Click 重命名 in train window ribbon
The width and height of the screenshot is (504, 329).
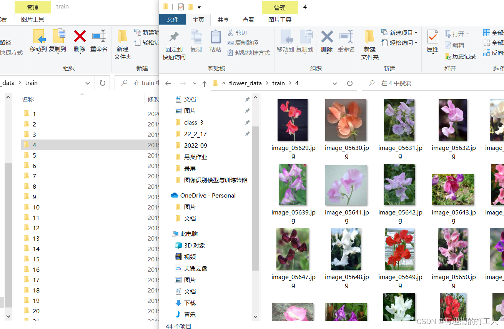(x=99, y=41)
